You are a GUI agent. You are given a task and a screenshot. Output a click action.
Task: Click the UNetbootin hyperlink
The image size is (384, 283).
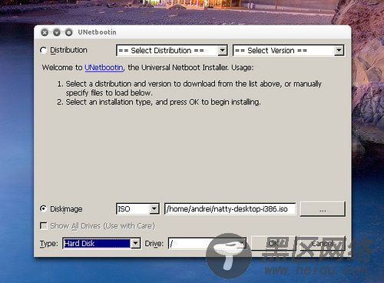click(x=104, y=68)
